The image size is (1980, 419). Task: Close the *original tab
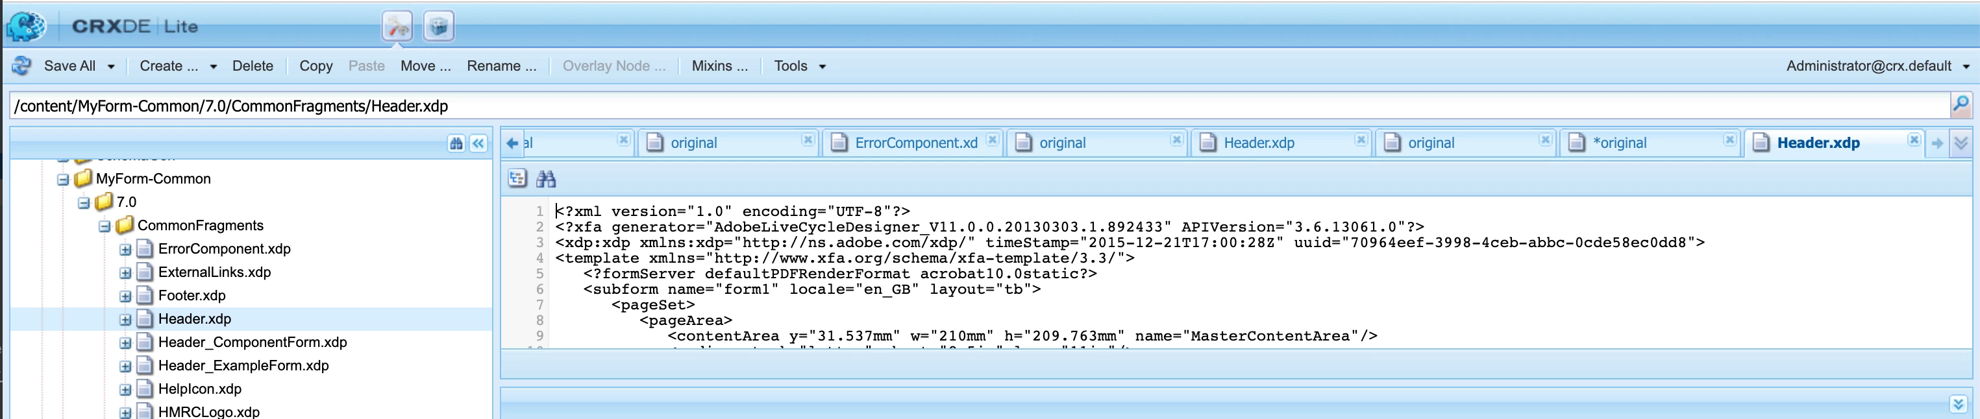point(1729,139)
